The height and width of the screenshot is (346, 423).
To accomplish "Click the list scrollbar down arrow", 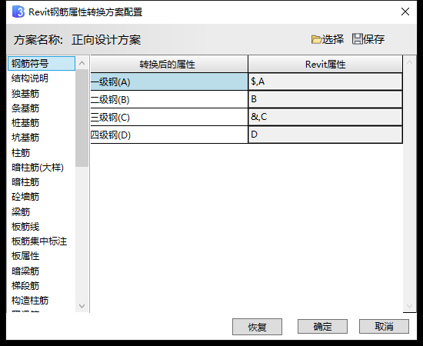I will (x=82, y=306).
